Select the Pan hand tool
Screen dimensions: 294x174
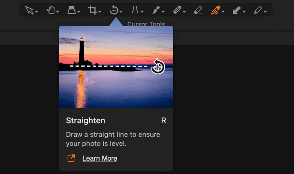[x=51, y=10]
